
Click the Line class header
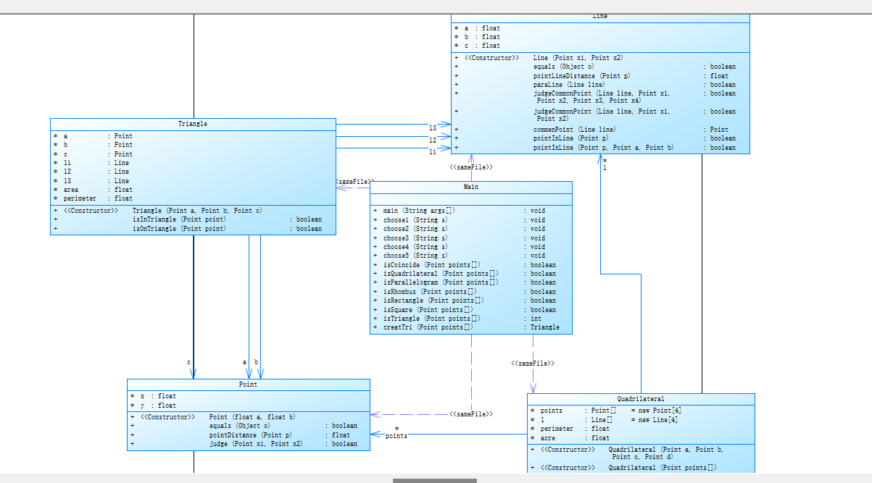[600, 17]
